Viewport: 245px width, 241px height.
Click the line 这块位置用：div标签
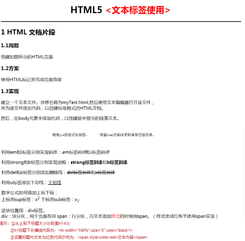pos(23,211)
